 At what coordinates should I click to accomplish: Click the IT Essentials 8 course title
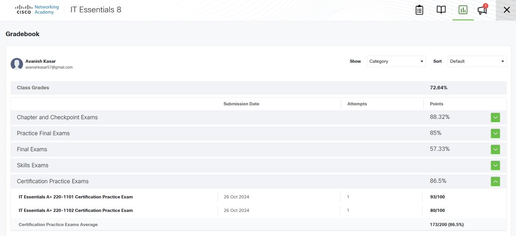pos(96,9)
